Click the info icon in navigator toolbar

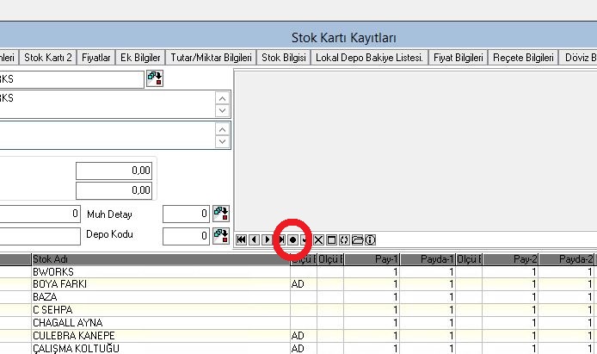point(370,239)
